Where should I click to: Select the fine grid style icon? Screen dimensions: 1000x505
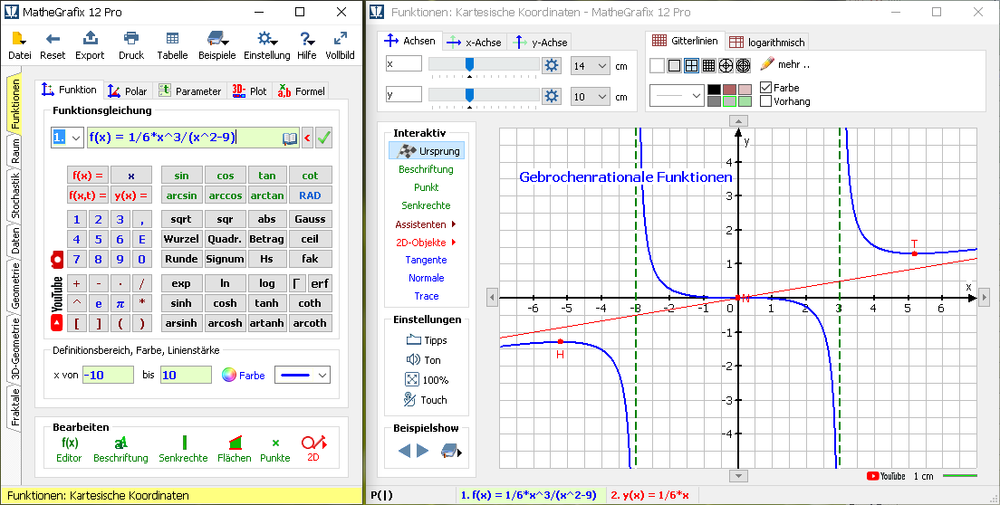pos(708,65)
